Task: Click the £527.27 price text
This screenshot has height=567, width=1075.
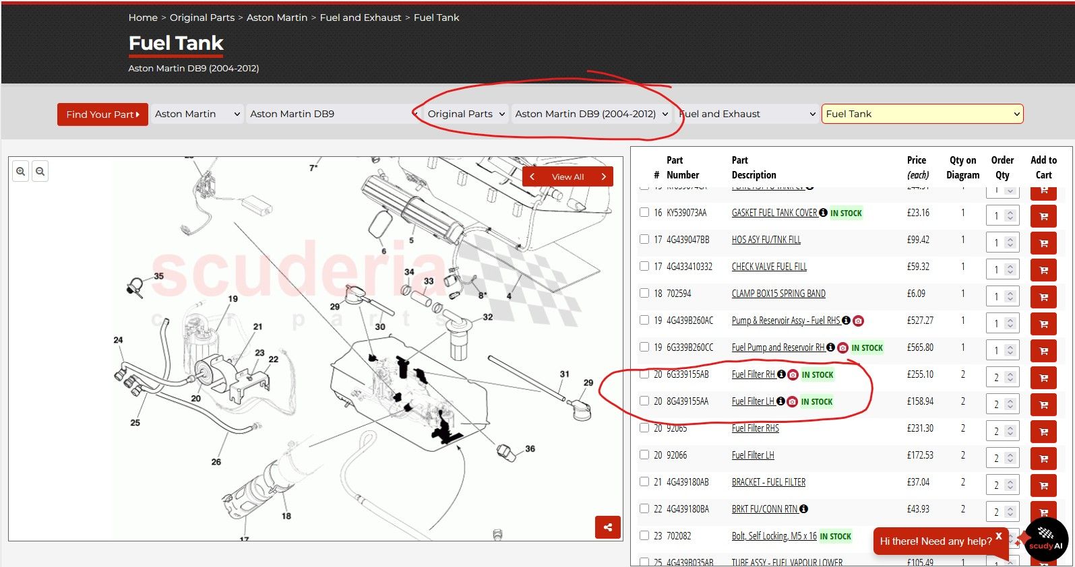Action: (x=920, y=321)
